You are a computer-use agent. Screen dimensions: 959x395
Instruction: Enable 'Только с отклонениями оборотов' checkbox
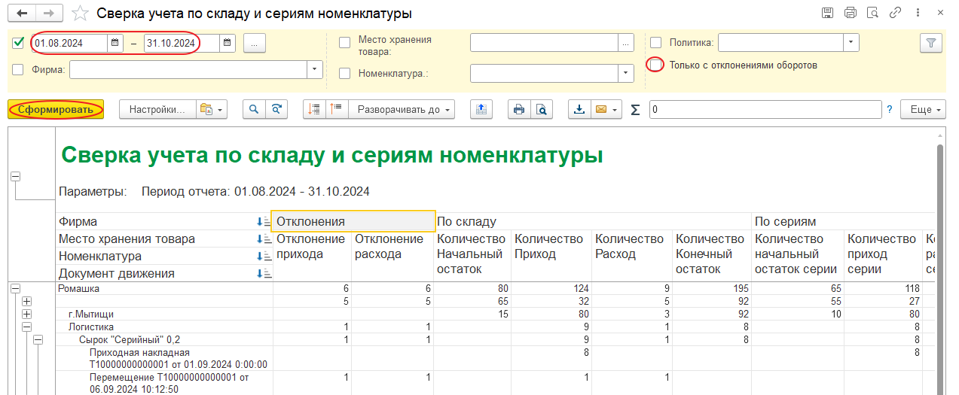coord(656,65)
